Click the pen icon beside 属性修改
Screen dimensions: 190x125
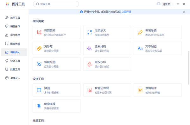pos(7,35)
